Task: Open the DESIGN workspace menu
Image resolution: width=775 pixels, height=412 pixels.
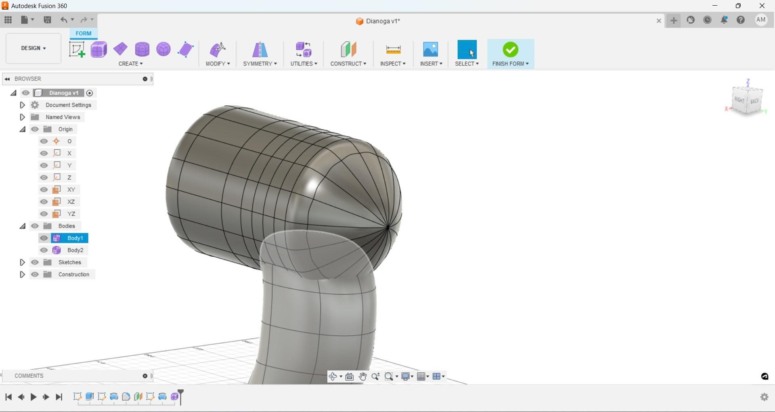Action: click(x=33, y=48)
